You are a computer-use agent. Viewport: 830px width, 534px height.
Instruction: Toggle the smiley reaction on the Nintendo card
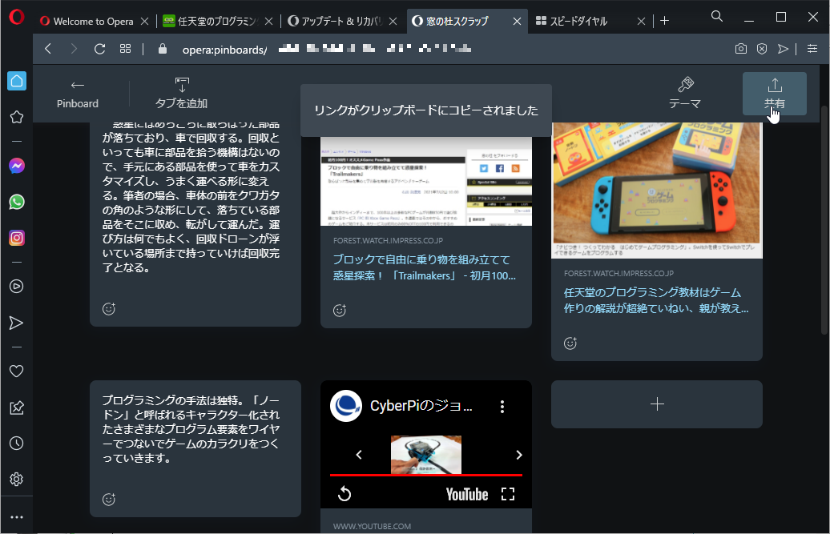point(570,343)
